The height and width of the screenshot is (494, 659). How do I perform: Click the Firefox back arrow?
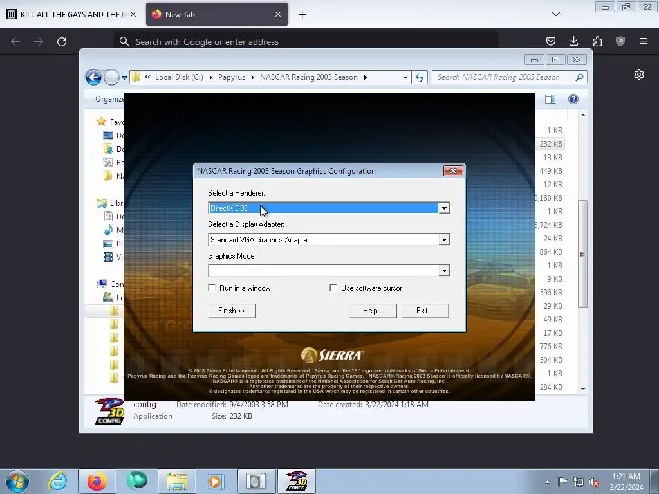coord(15,42)
